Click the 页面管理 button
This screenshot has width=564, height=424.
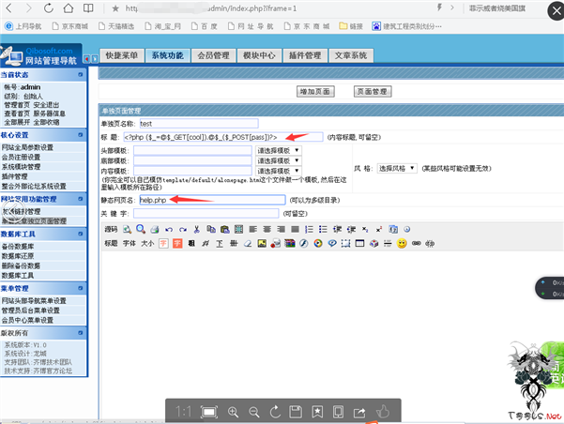pos(372,92)
